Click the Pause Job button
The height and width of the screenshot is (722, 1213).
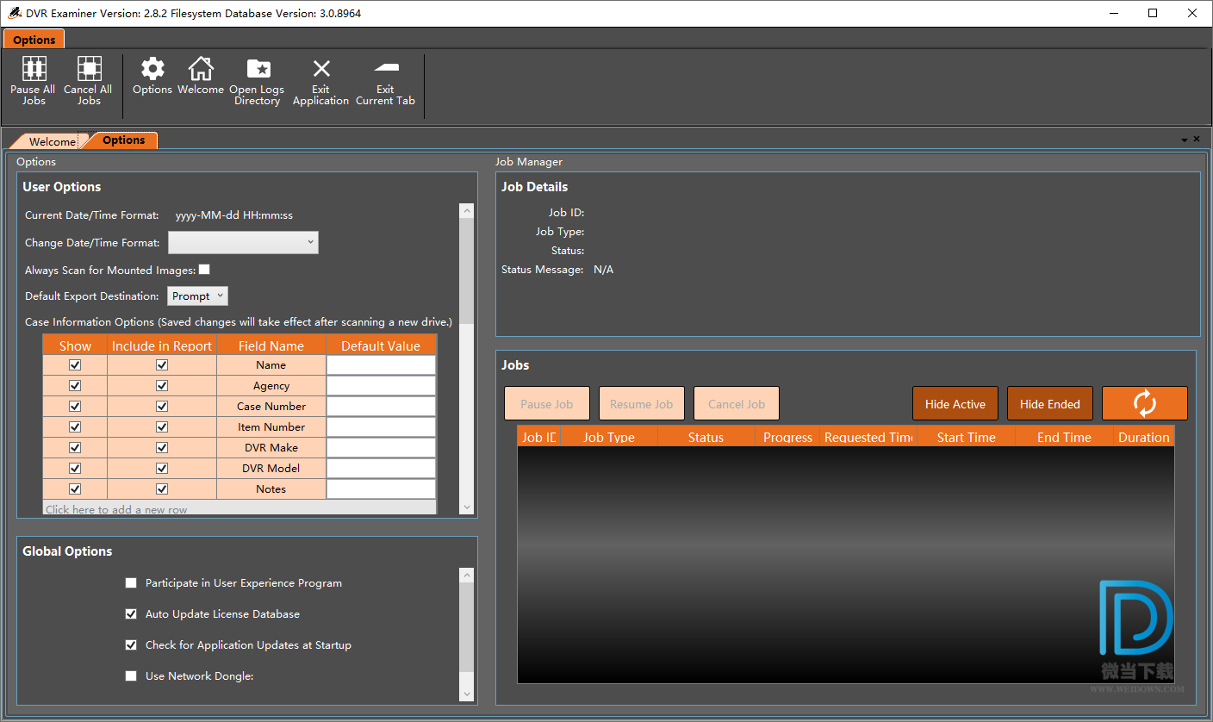[x=547, y=403]
